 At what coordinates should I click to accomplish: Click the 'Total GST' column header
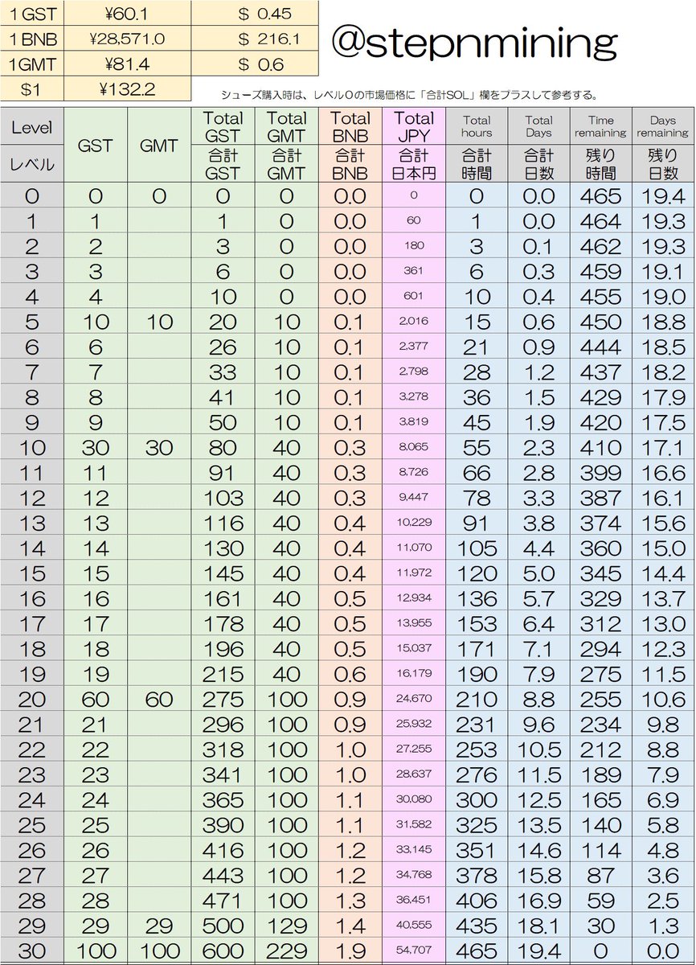point(223,126)
